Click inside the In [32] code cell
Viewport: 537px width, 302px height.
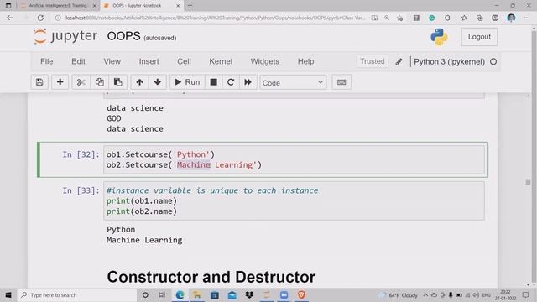pos(294,159)
